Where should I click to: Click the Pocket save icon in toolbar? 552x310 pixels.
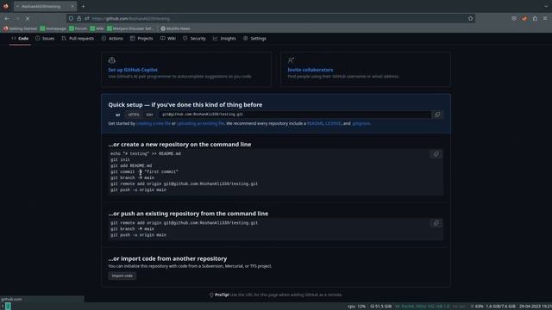click(514, 18)
